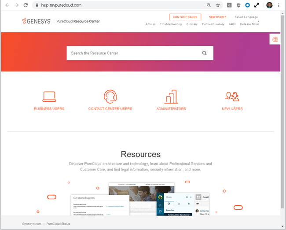286x230 pixels.
Task: Click the BUSINESS USERS label link
Action: coord(49,109)
